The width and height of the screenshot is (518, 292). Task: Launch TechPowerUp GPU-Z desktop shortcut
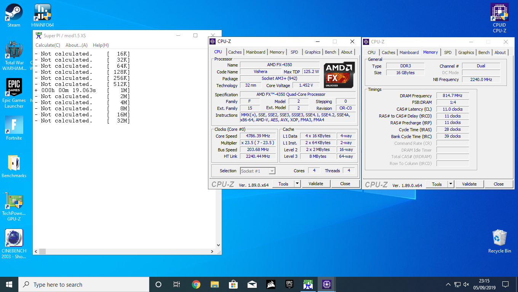coord(14,206)
